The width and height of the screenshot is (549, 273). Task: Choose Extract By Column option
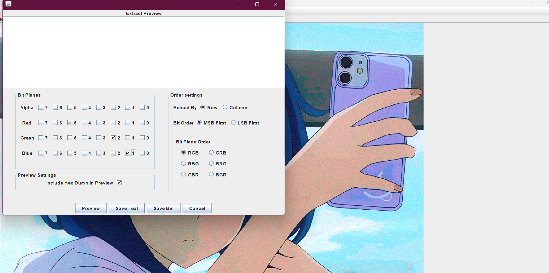[x=225, y=107]
